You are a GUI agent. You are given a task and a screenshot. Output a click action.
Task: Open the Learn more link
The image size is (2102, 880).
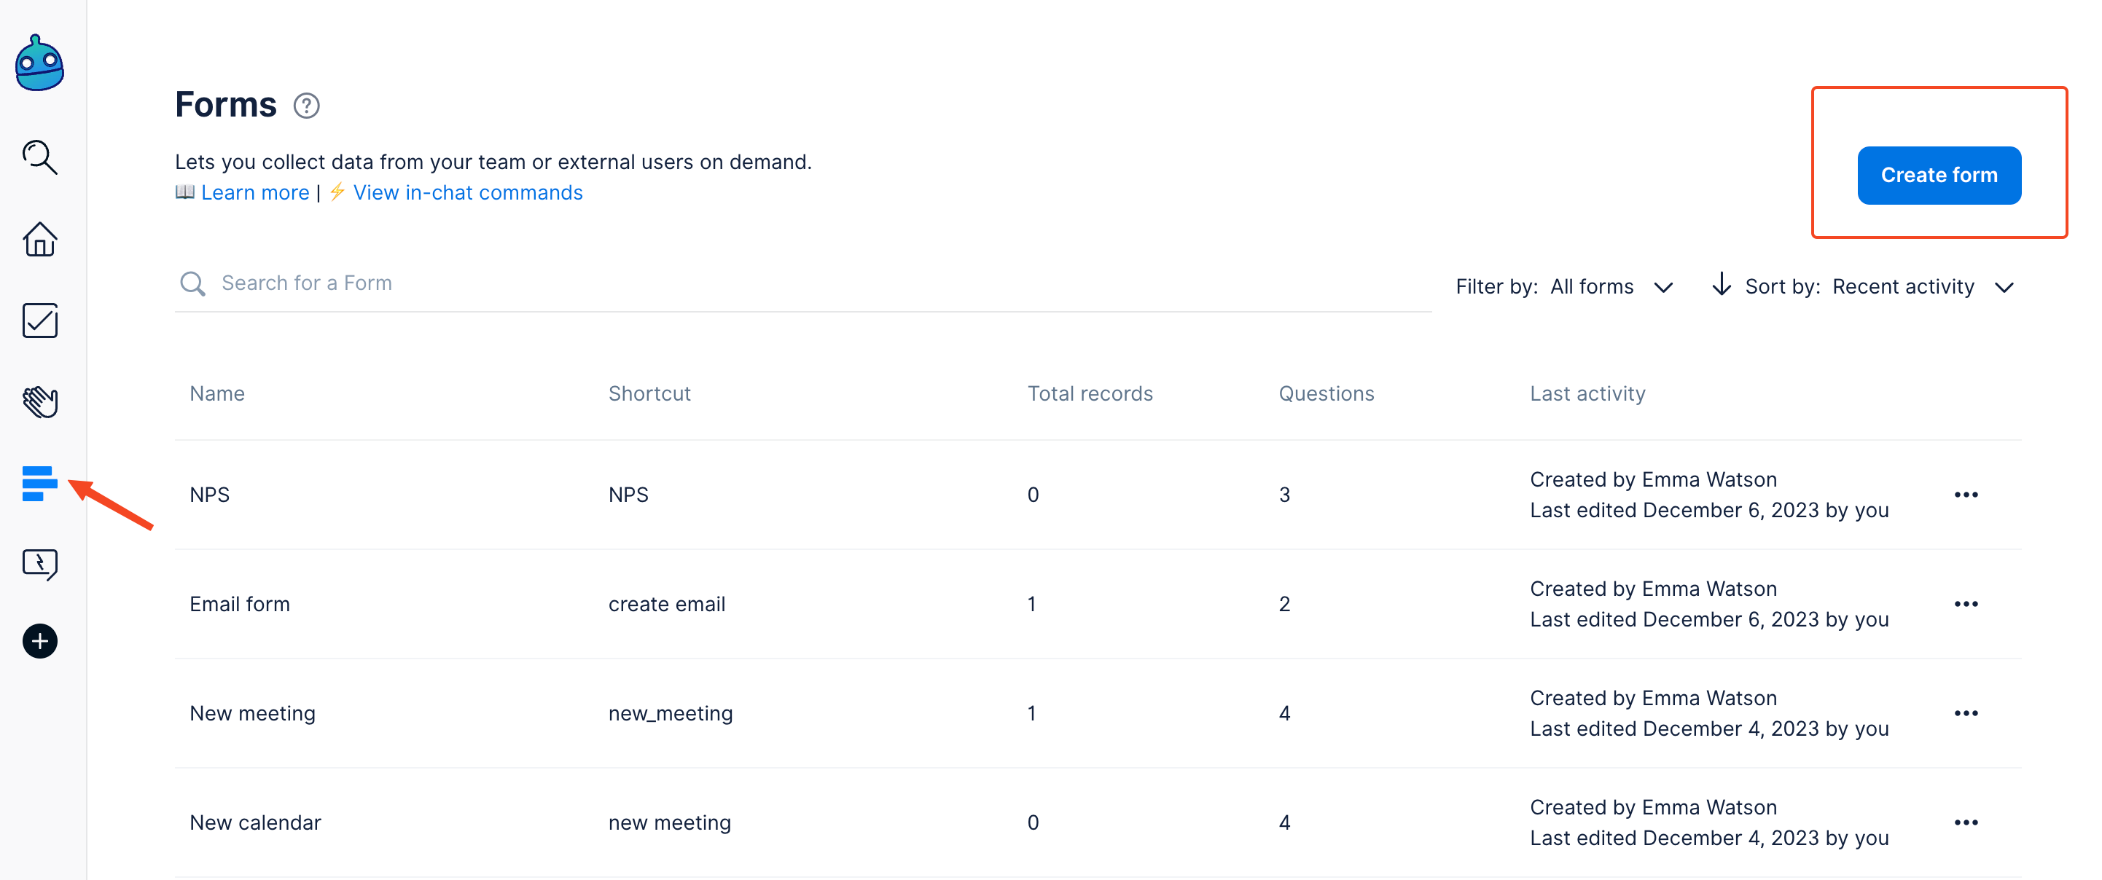254,192
